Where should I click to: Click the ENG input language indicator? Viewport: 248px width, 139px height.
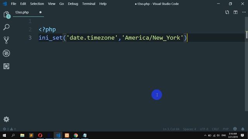(x=224, y=136)
